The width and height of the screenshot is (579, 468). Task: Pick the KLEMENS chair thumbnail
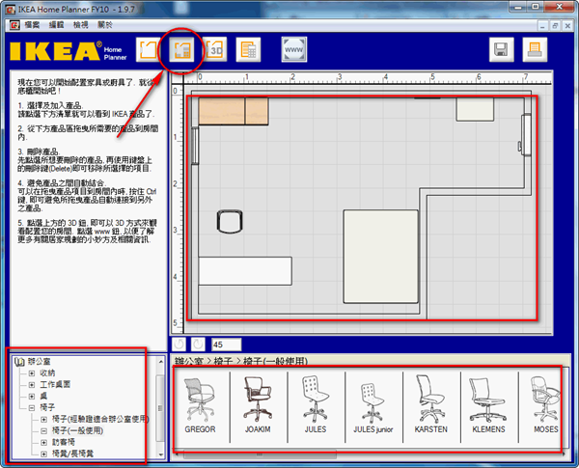tap(488, 405)
